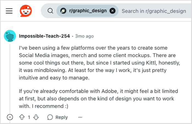Click the vote count number

(29, 117)
